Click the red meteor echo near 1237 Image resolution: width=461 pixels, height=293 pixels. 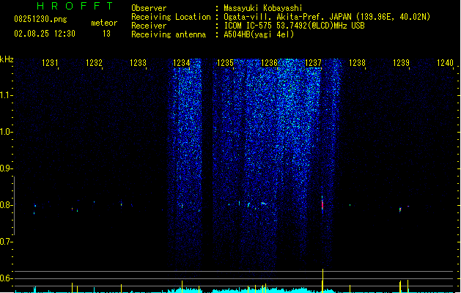pyautogui.click(x=322, y=205)
